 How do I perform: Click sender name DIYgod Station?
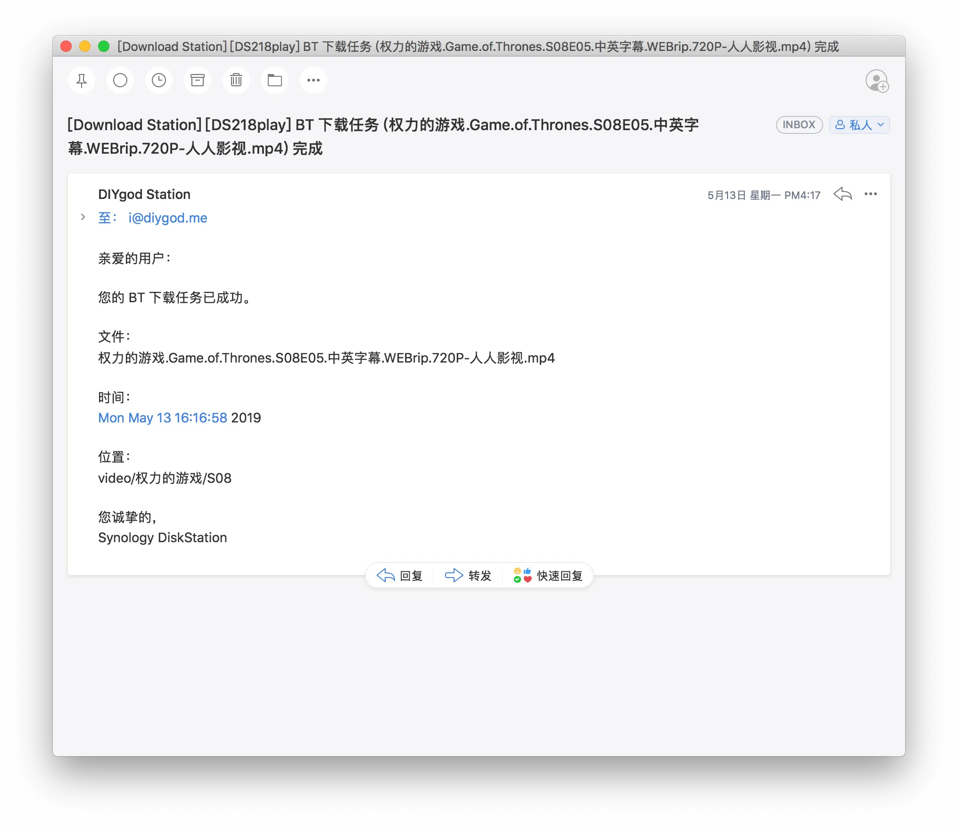144,194
